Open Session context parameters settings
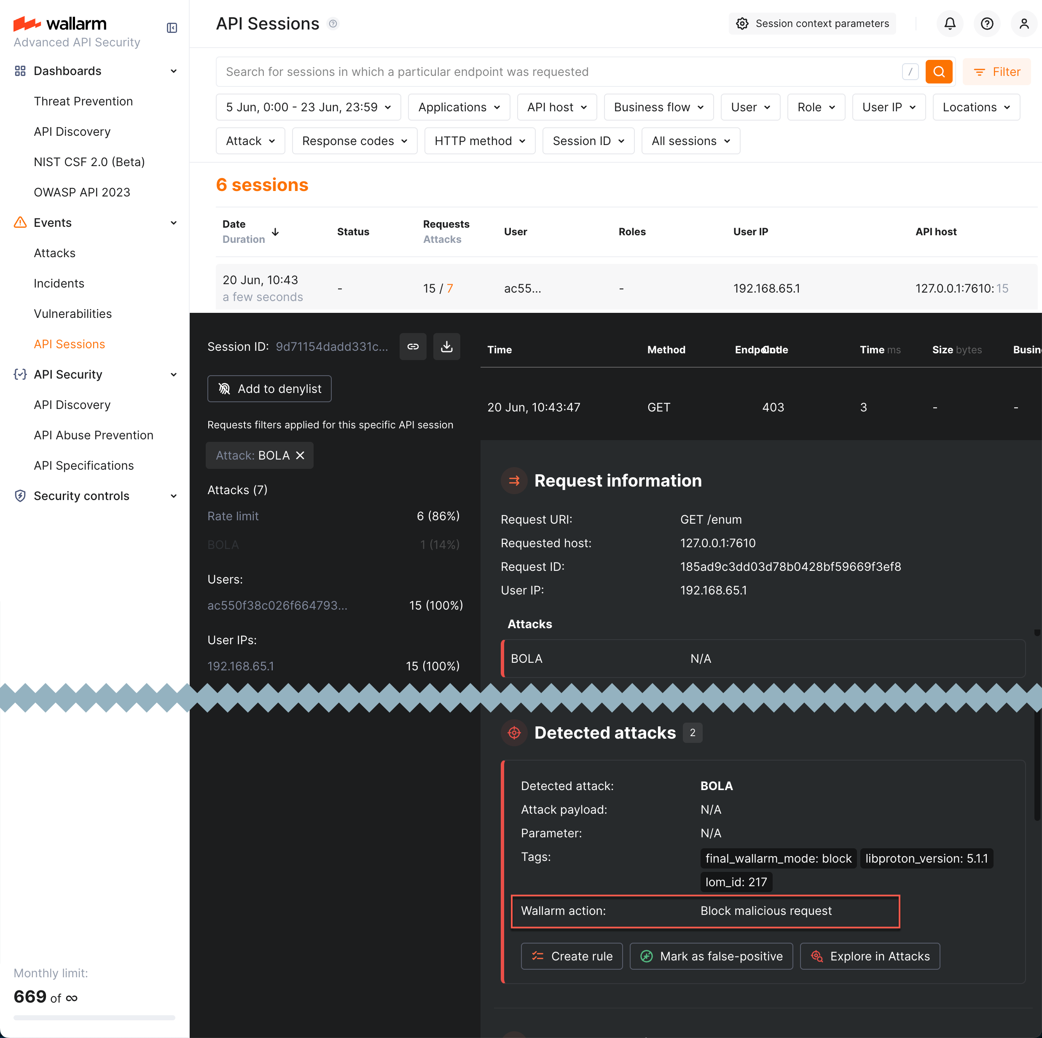Image resolution: width=1042 pixels, height=1038 pixels. click(812, 24)
